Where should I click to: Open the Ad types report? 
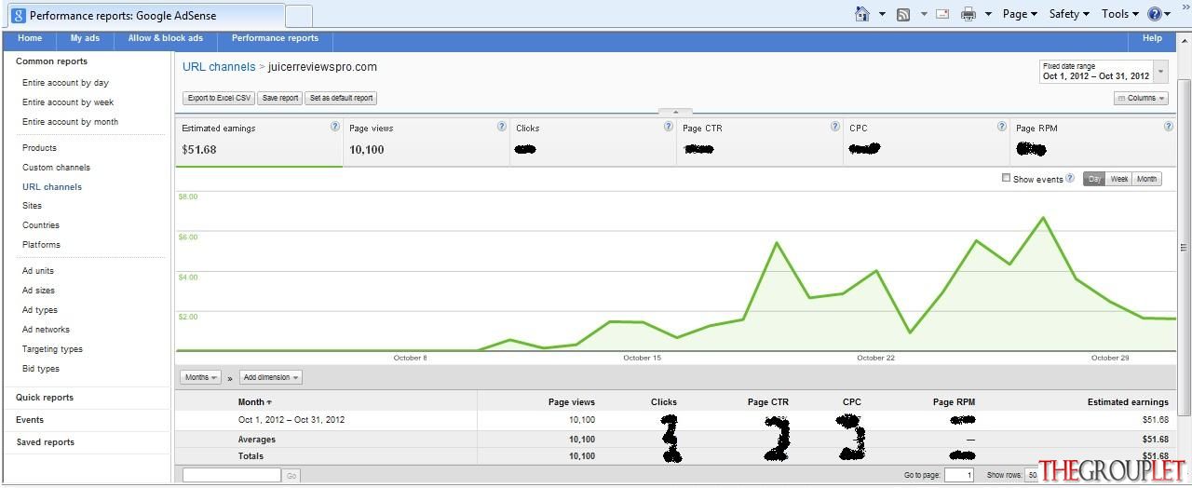[40, 310]
